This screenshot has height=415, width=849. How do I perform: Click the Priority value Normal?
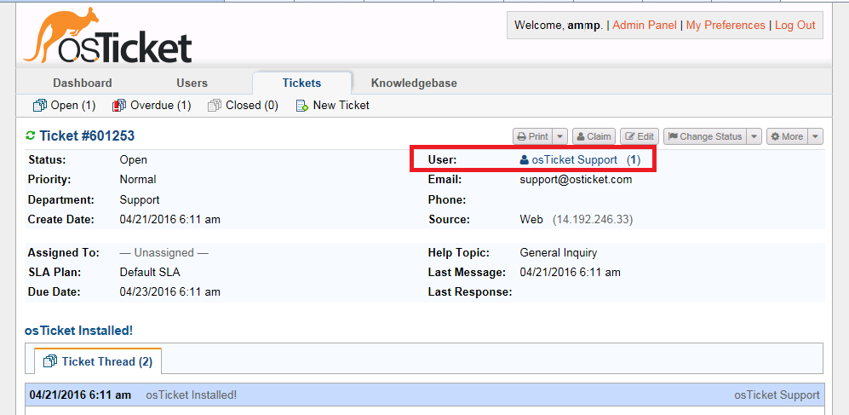click(138, 179)
